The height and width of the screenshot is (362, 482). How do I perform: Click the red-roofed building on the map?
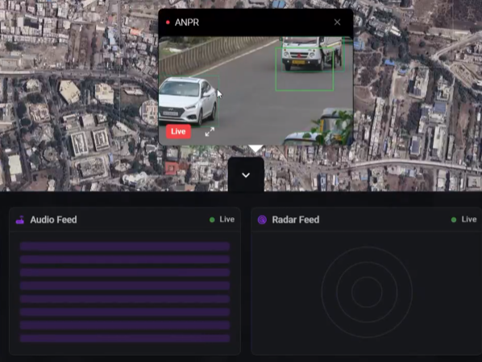coord(172,168)
